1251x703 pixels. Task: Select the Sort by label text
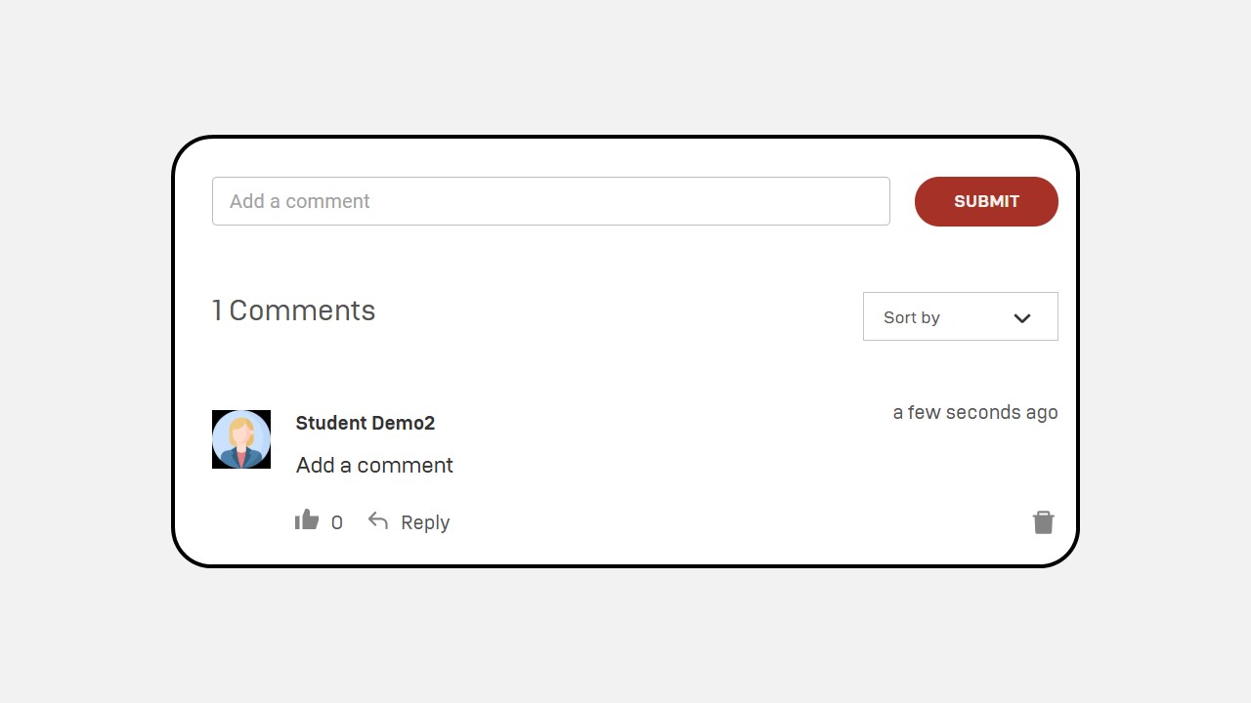click(912, 317)
